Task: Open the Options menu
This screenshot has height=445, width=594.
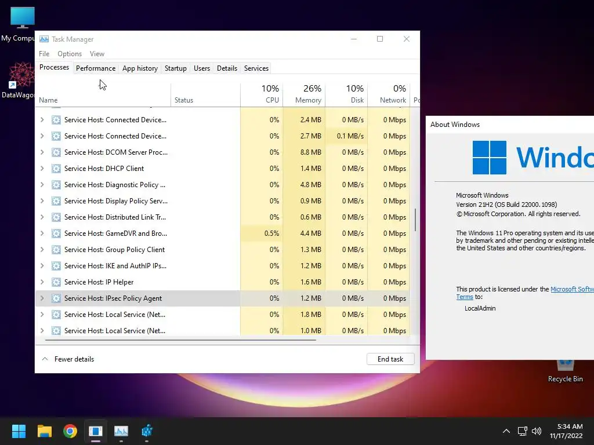Action: 70,54
